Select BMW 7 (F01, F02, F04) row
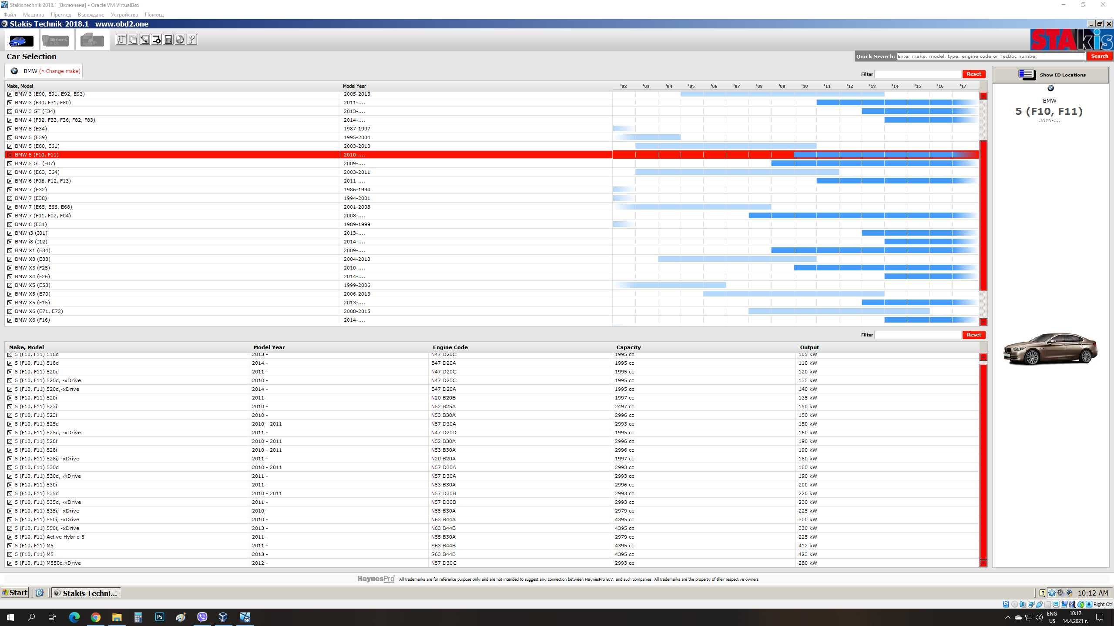The image size is (1114, 626). coord(492,216)
